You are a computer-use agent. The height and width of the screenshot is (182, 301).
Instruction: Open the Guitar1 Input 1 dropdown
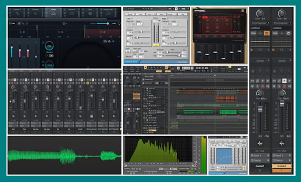tap(260, 155)
